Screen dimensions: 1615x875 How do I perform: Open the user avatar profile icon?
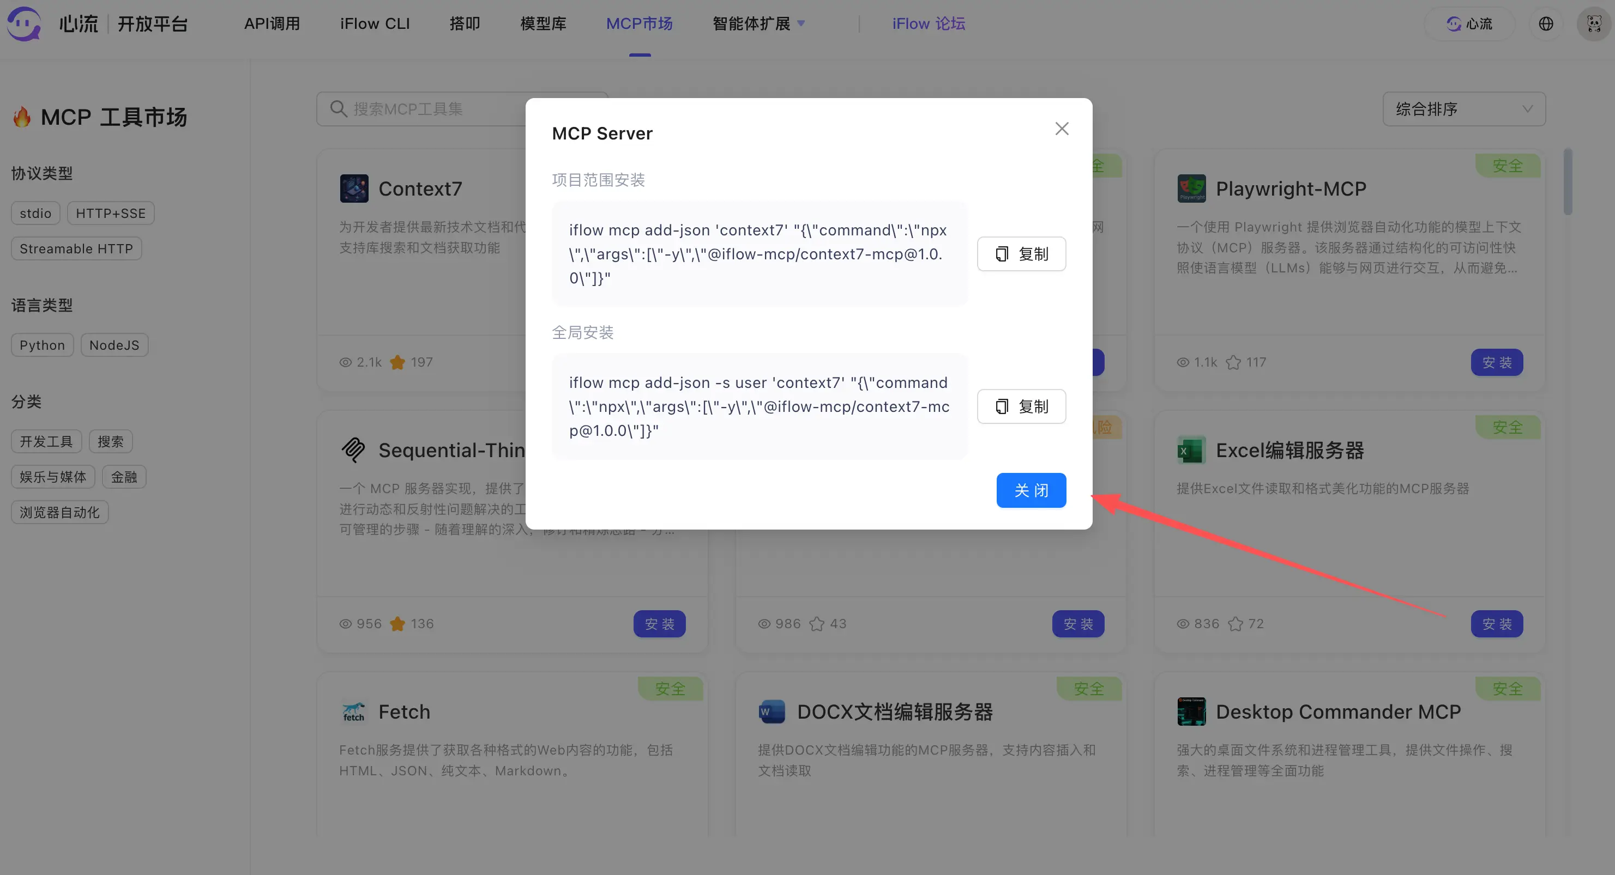pyautogui.click(x=1593, y=24)
